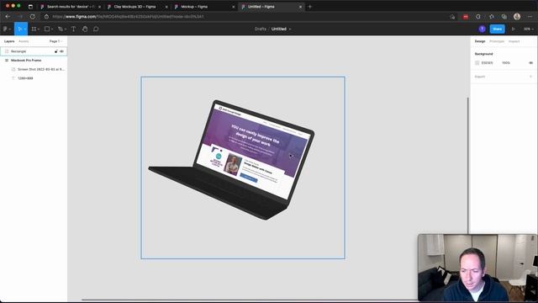Image resolution: width=538 pixels, height=303 pixels.
Task: Click the Background color swatch
Action: 477,63
